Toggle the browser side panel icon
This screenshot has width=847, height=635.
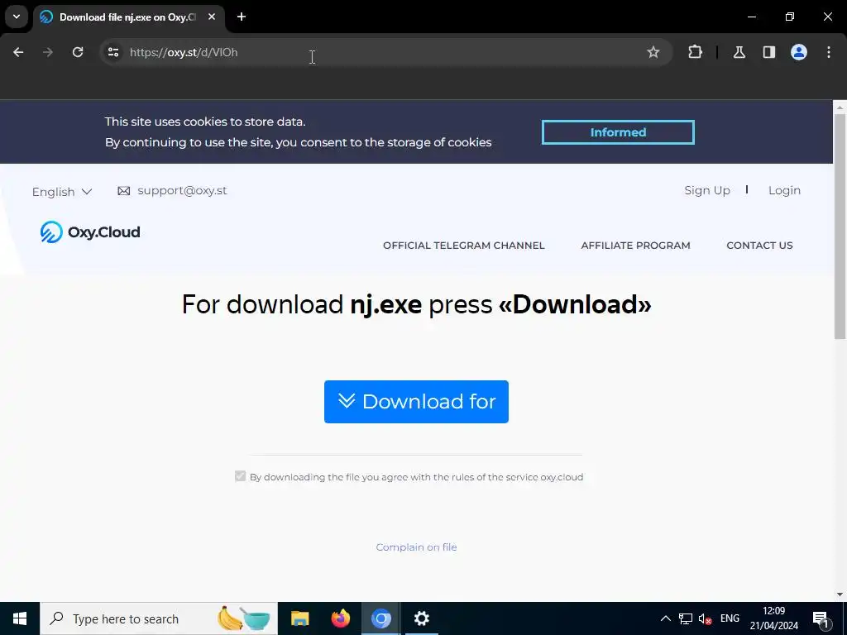click(768, 52)
